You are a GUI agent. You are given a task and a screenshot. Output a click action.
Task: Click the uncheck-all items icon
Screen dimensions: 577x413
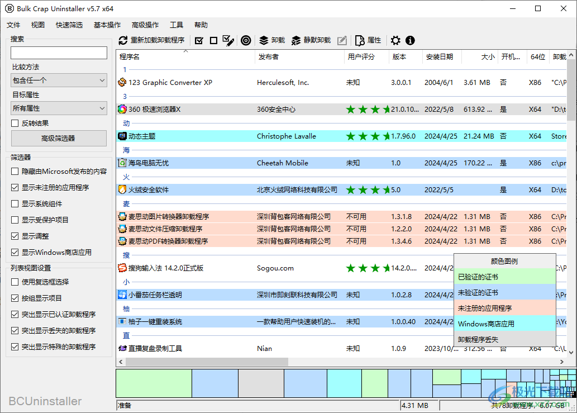point(213,40)
